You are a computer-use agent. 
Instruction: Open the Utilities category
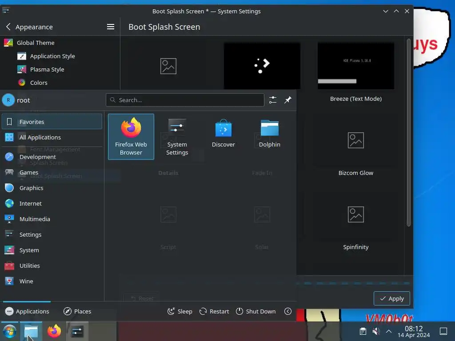[x=52, y=266]
